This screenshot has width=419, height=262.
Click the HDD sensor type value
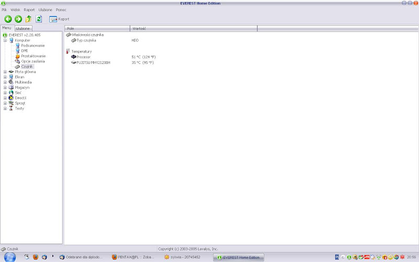(x=135, y=40)
